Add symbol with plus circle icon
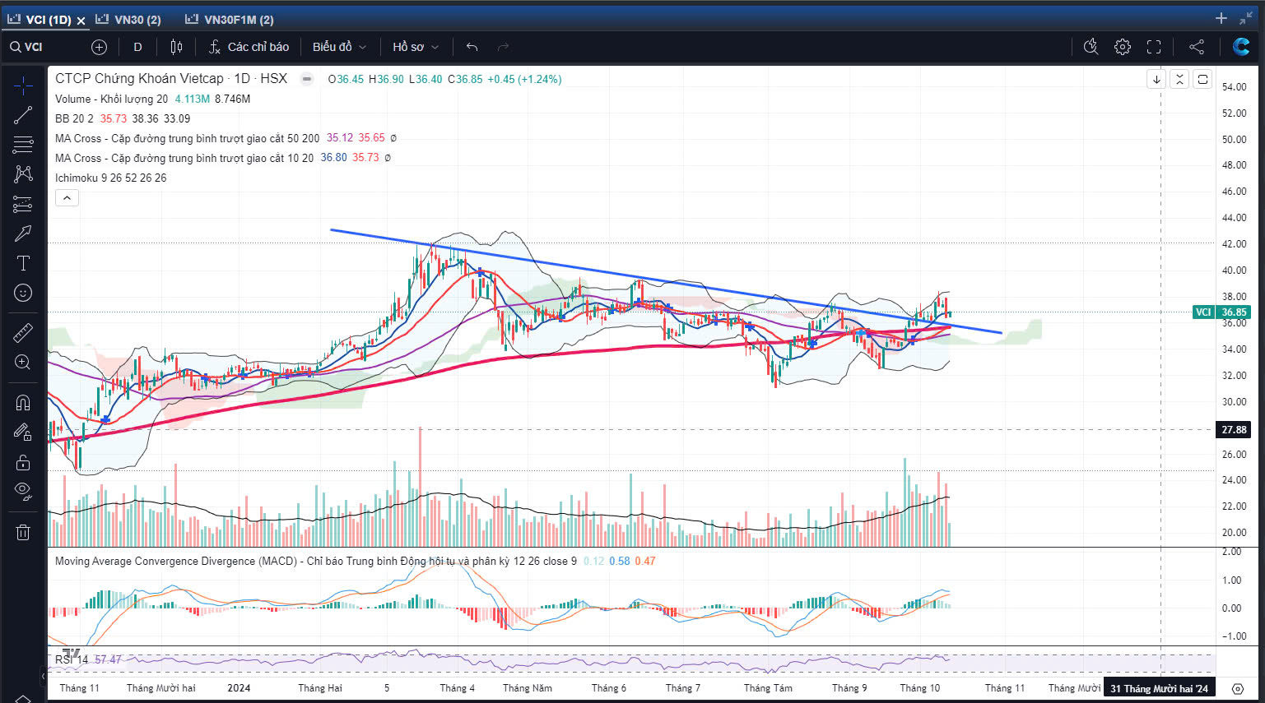 99,47
